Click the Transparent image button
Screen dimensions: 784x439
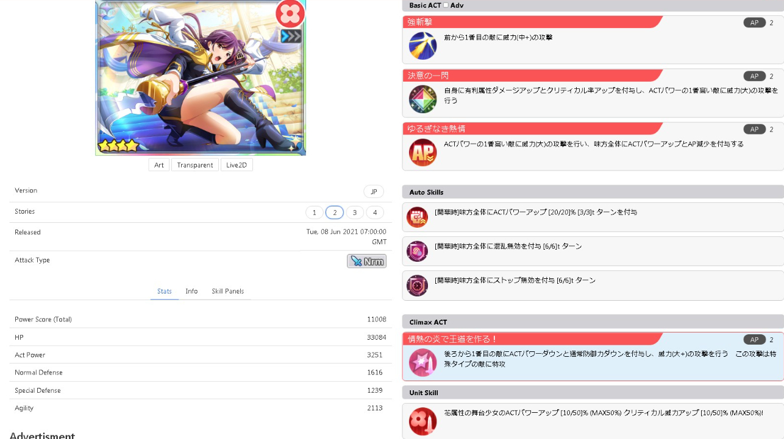pyautogui.click(x=195, y=165)
